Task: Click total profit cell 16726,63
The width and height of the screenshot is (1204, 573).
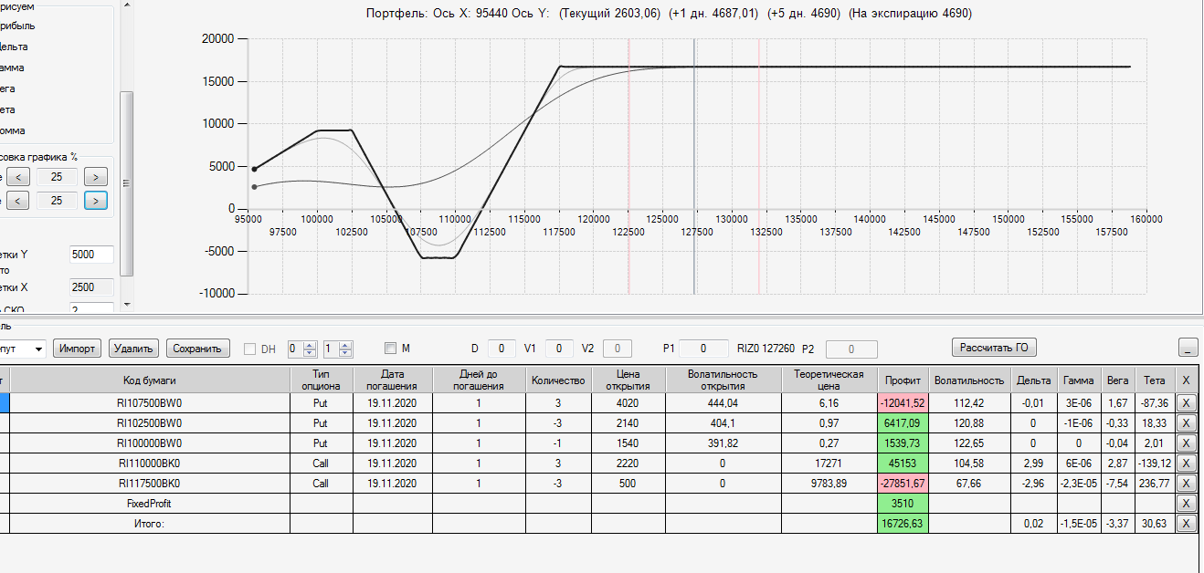Action: tap(903, 523)
